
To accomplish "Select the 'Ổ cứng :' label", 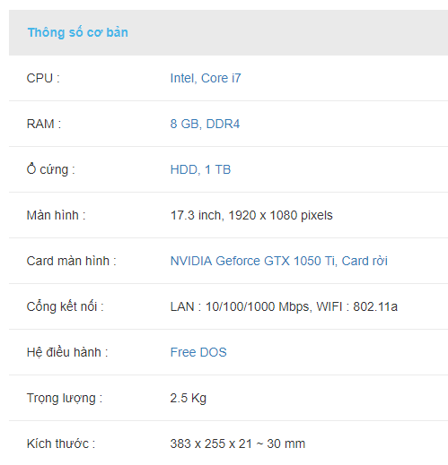I will point(50,169).
